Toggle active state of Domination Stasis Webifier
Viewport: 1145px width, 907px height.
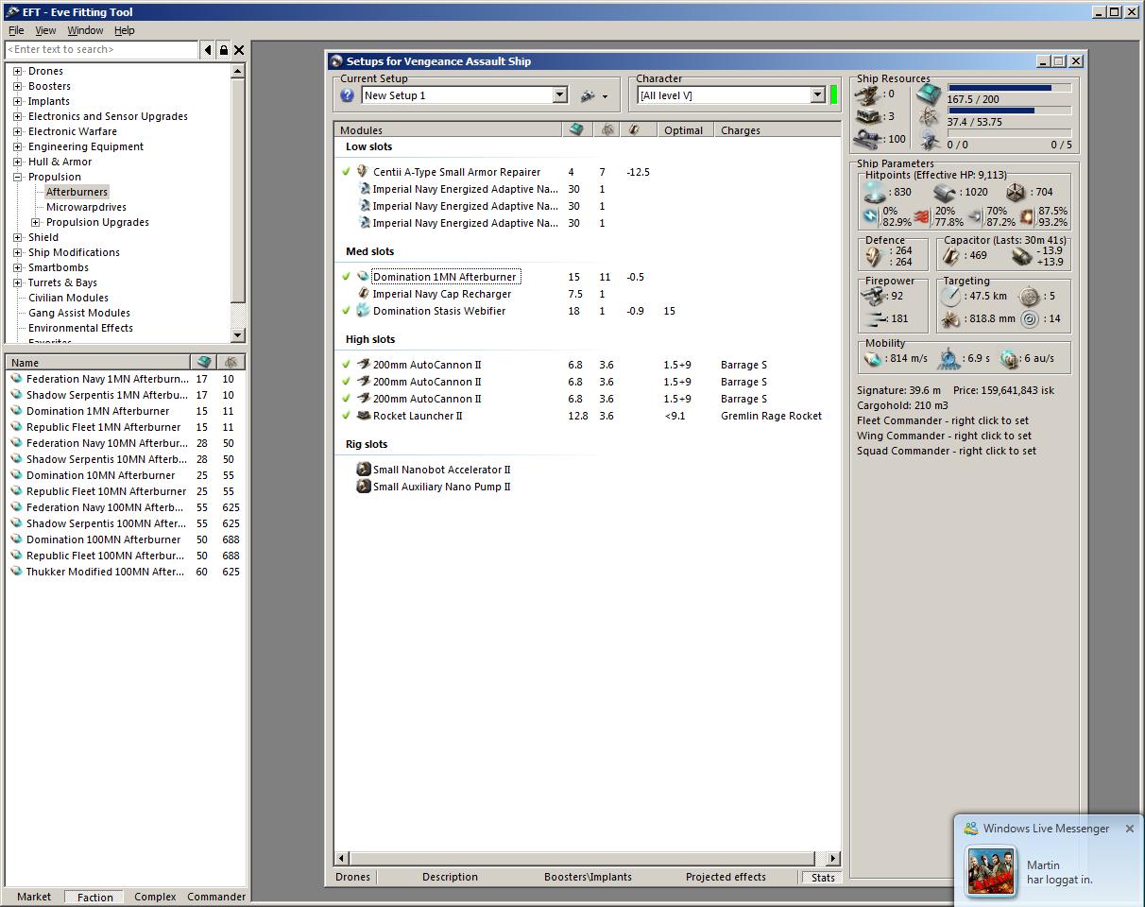point(346,311)
